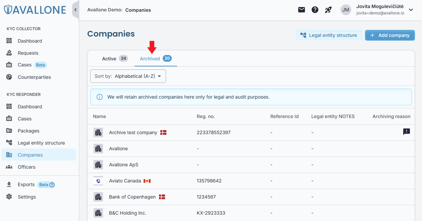Open the Bank of Copenhagen row

pos(251,197)
